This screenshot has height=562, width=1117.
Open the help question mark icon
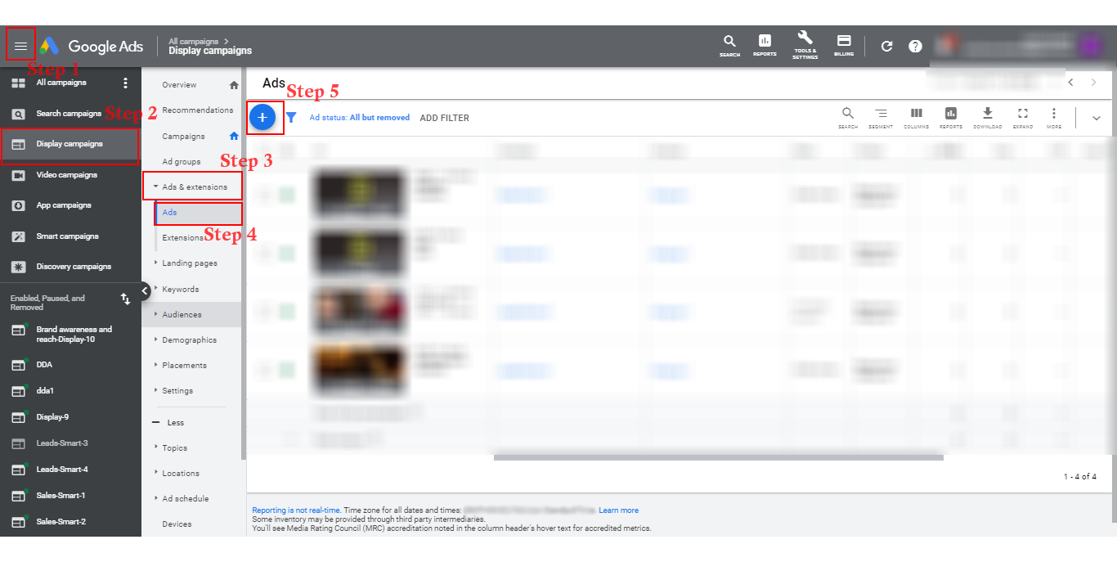tap(915, 47)
